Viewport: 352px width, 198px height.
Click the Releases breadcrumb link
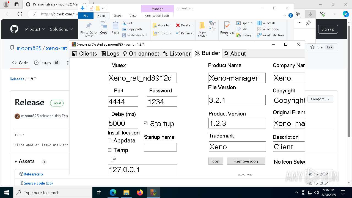click(x=17, y=79)
